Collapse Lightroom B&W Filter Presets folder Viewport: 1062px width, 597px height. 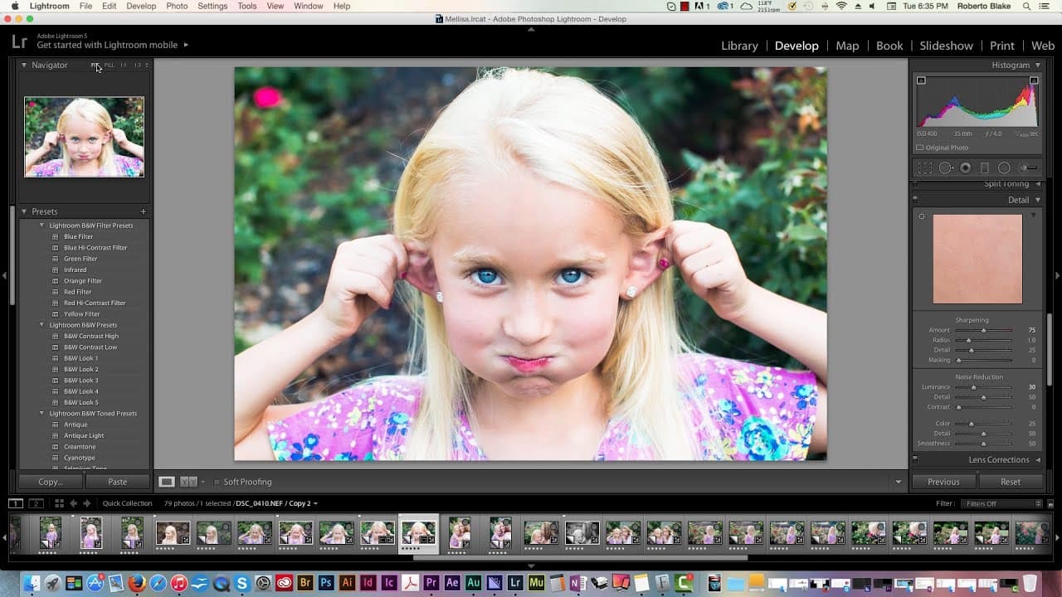[x=42, y=226]
